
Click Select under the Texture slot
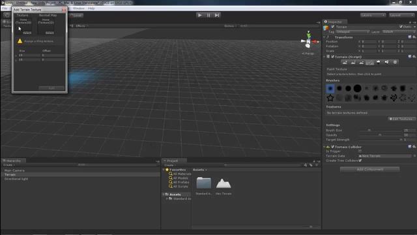click(x=27, y=33)
